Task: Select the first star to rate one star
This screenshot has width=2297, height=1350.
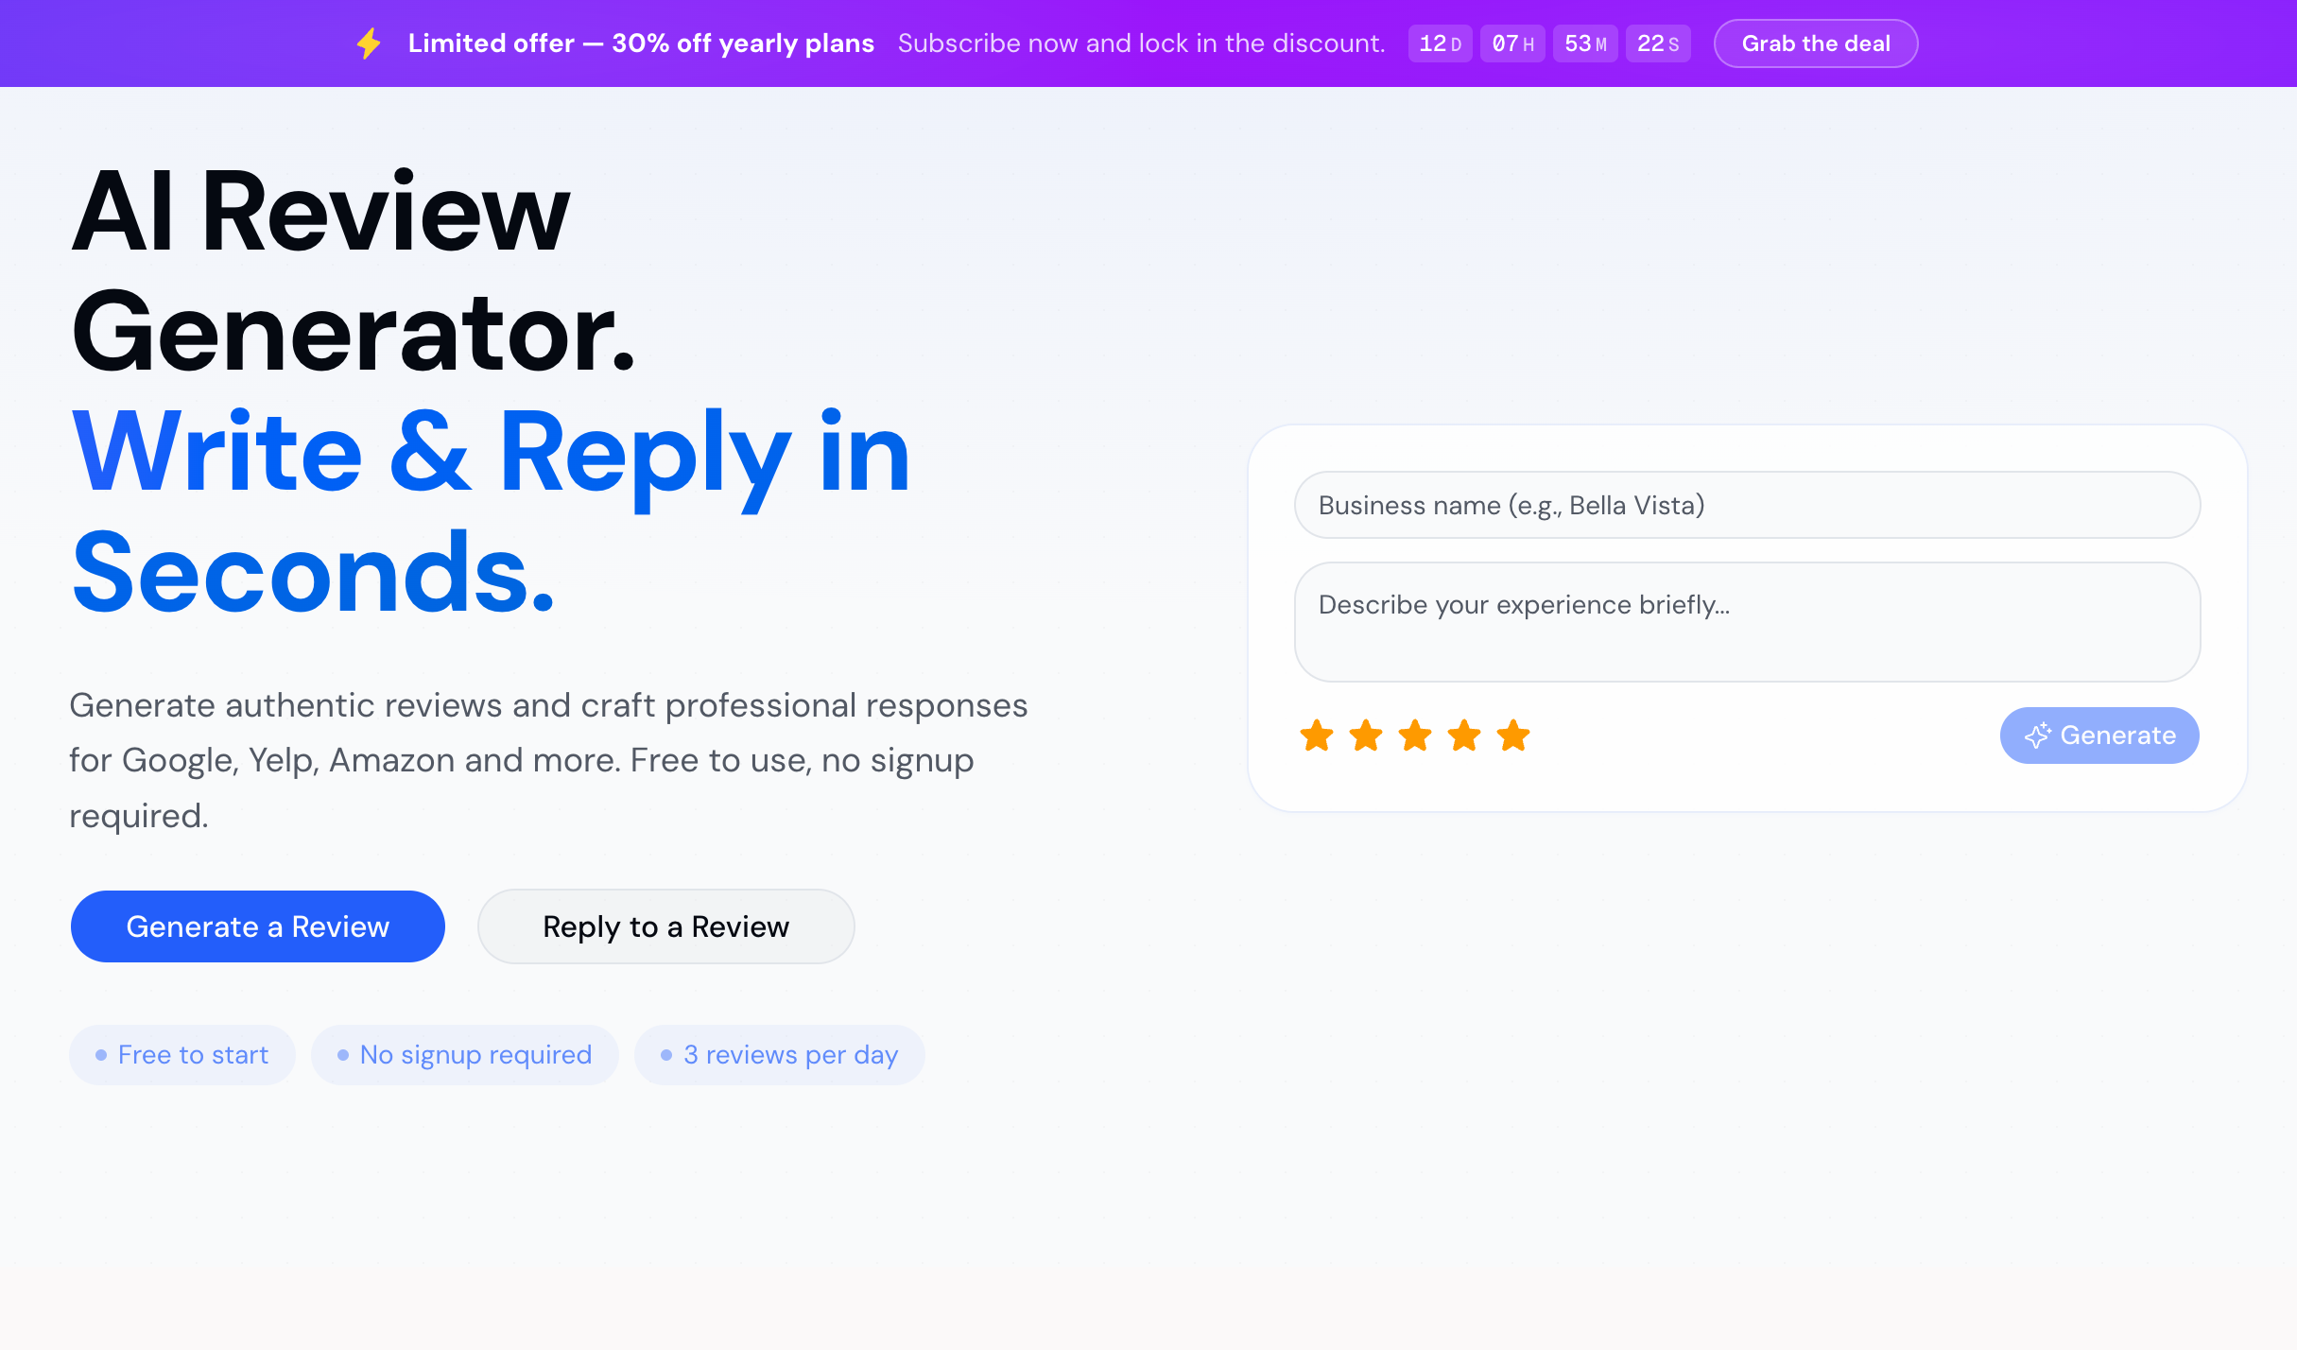Action: point(1316,736)
